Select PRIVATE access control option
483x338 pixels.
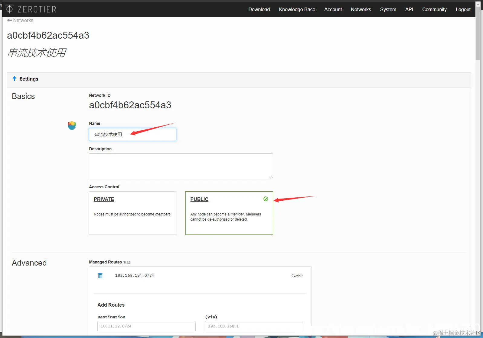click(x=132, y=213)
